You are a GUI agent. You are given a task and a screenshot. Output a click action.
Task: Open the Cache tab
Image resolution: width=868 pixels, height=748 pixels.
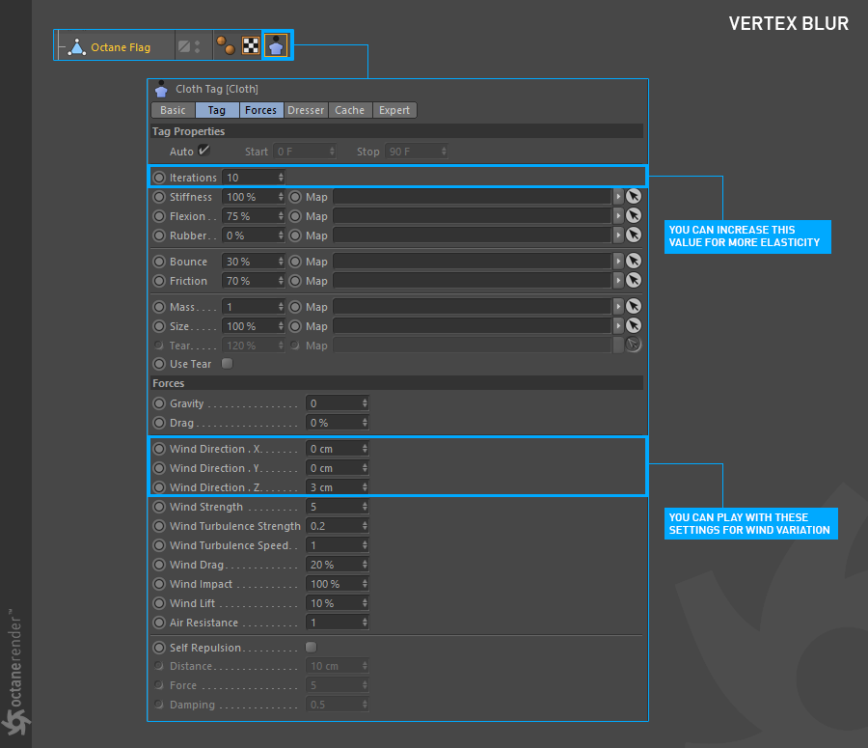pos(350,110)
